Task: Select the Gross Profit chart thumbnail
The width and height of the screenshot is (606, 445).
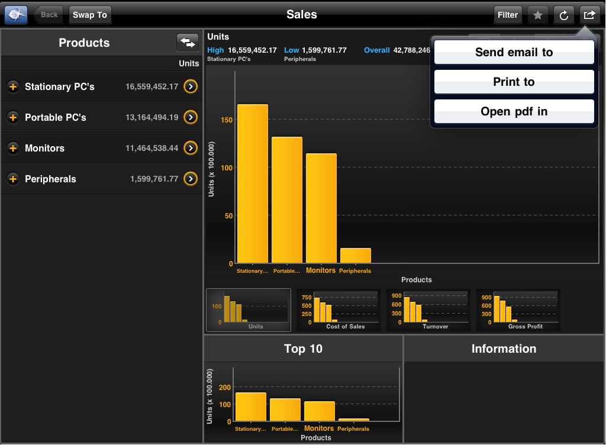Action: tap(518, 310)
